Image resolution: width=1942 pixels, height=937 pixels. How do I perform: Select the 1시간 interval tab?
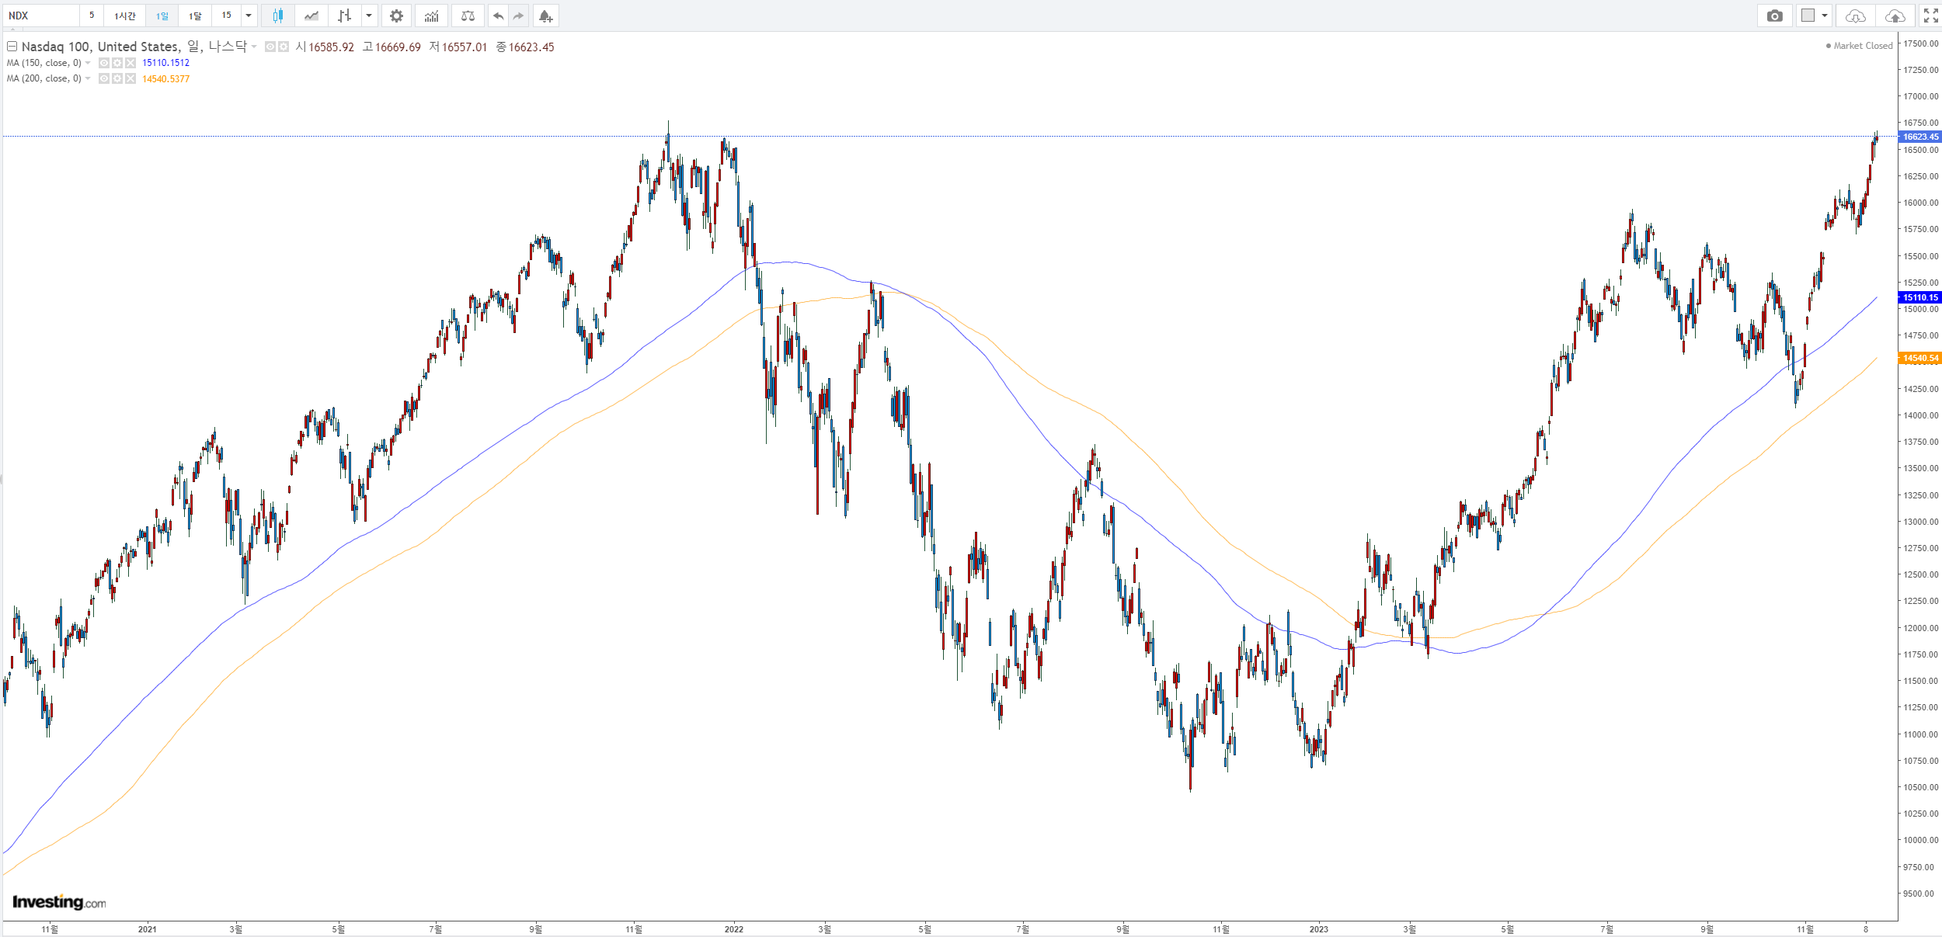(124, 16)
